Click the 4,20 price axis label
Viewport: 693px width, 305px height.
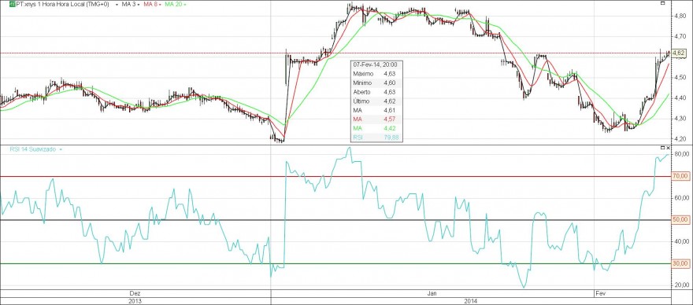[x=680, y=138]
